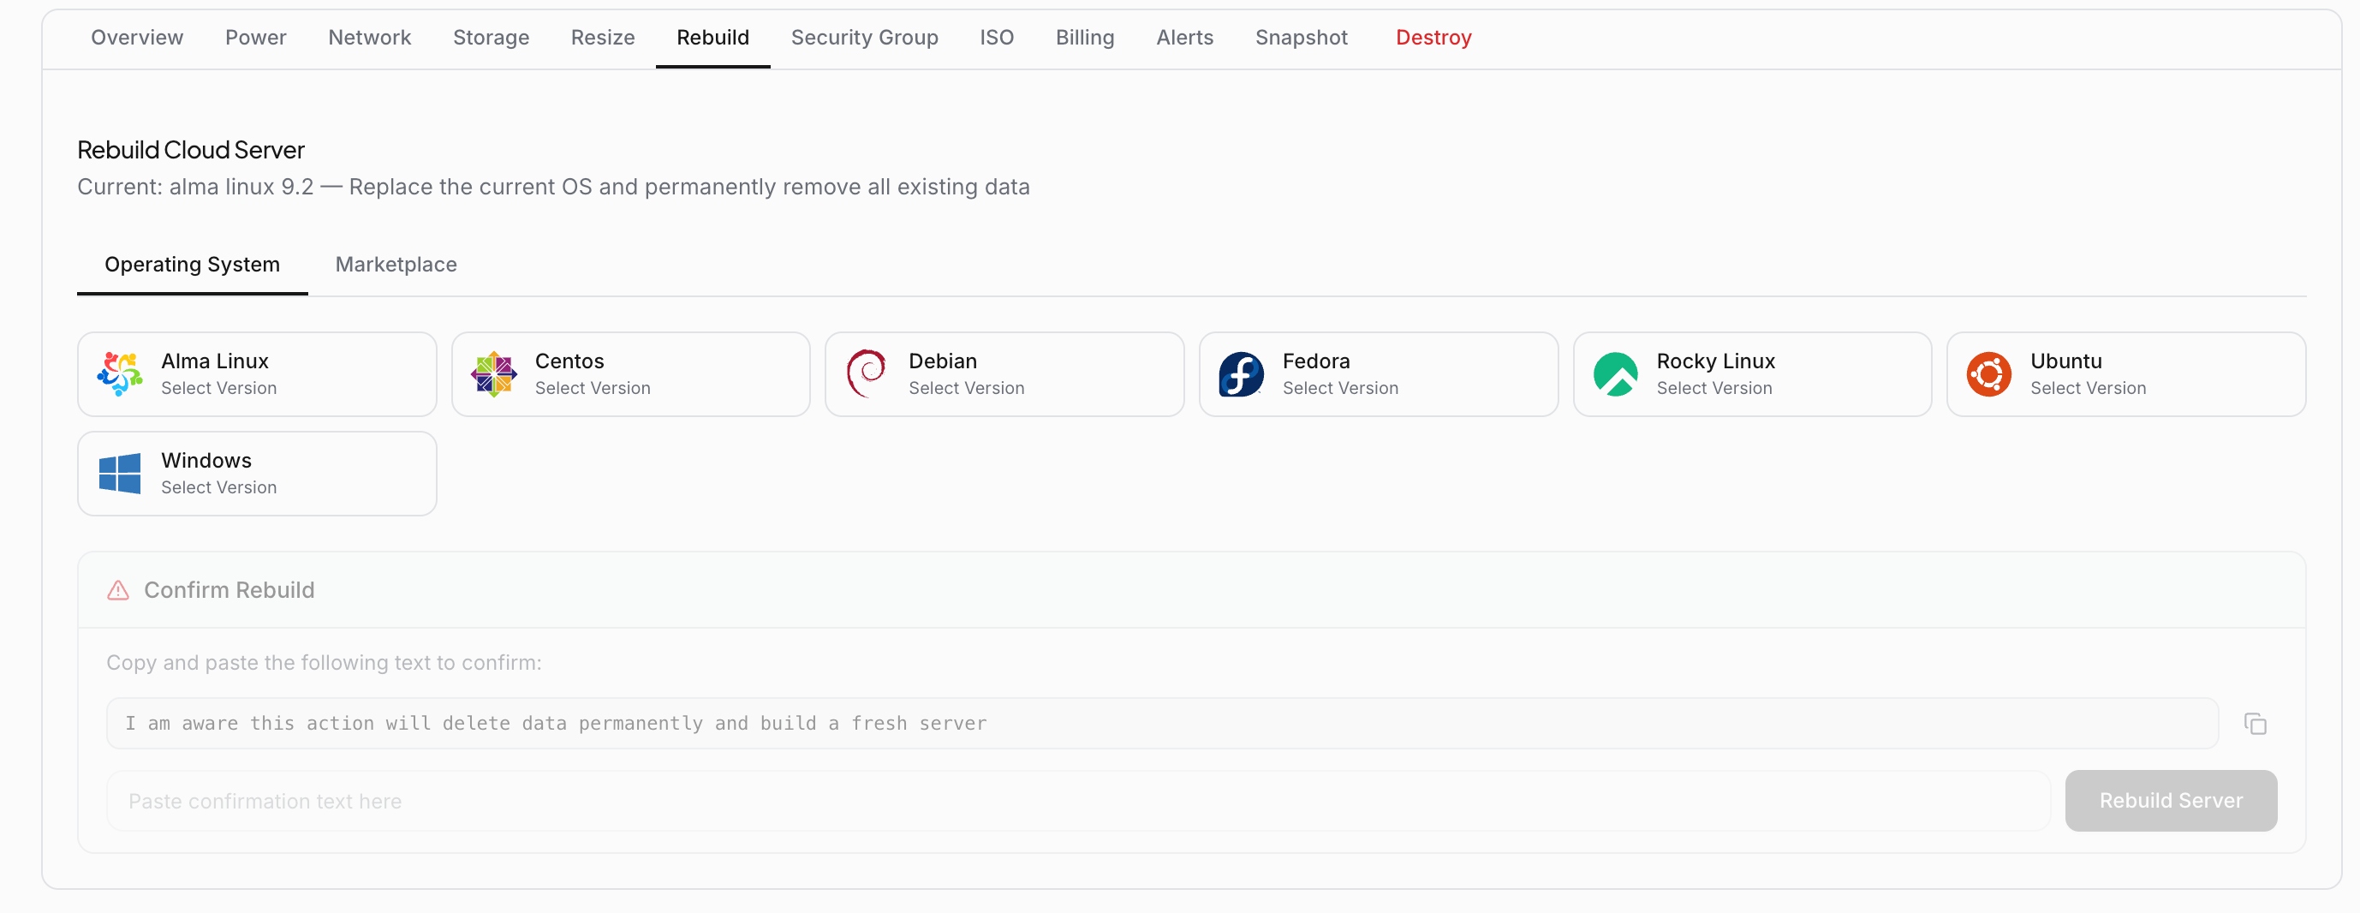Switch to the Marketplace sub-tab
This screenshot has width=2360, height=913.
tap(396, 264)
